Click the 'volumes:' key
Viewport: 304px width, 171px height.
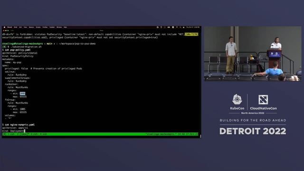click(x=10, y=115)
